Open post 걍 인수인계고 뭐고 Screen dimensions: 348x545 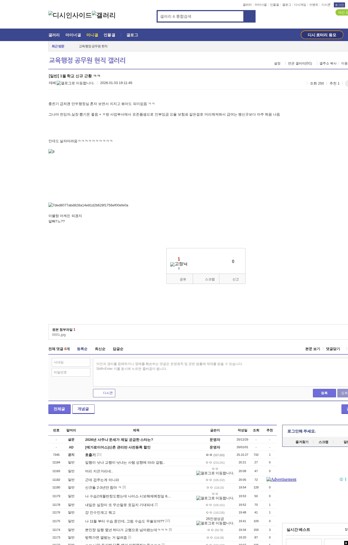[100, 512]
